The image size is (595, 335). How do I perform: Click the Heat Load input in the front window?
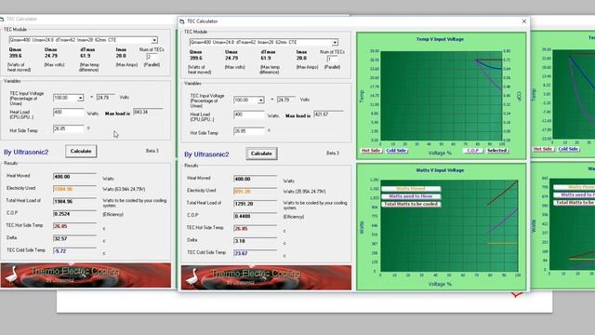click(249, 114)
